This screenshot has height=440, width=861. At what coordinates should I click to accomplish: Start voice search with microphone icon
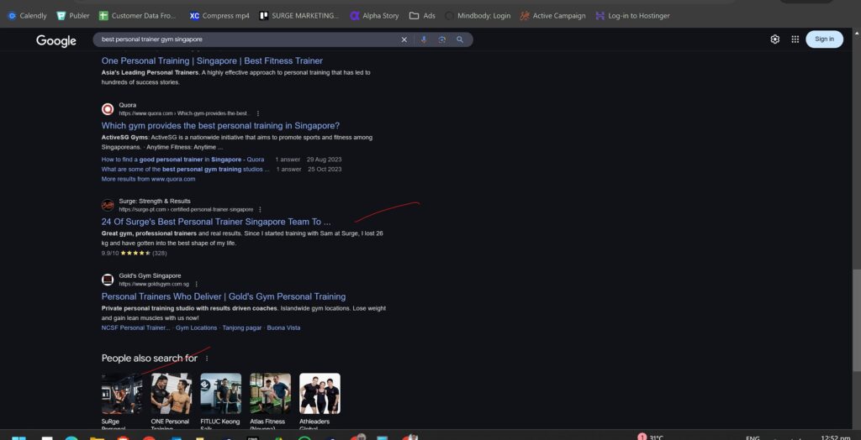(423, 39)
